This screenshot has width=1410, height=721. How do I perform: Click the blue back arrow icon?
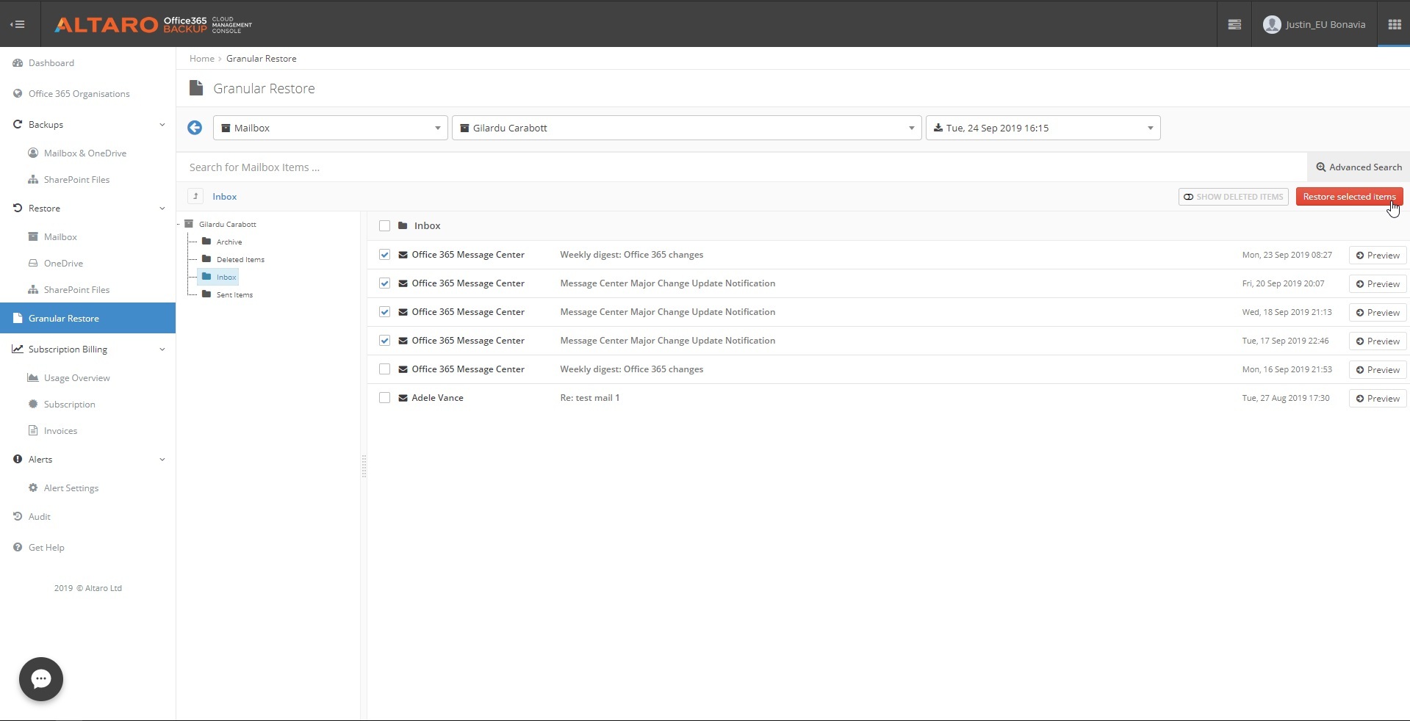click(195, 128)
